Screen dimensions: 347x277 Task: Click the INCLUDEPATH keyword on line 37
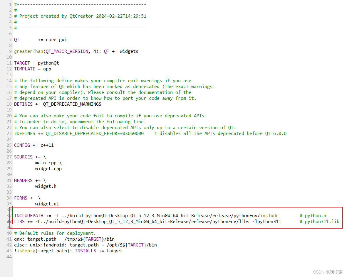click(x=29, y=215)
